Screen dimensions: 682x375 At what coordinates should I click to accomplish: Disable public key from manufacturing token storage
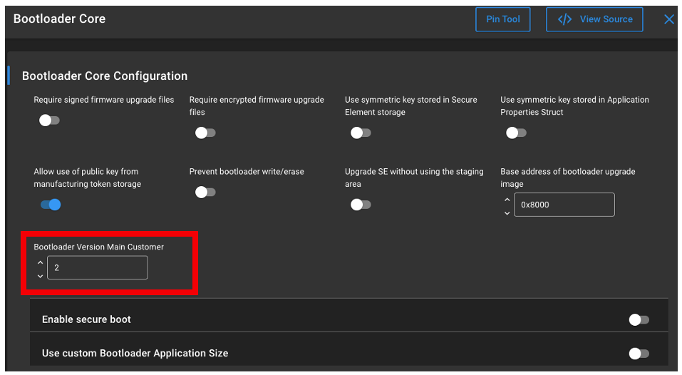pos(51,205)
